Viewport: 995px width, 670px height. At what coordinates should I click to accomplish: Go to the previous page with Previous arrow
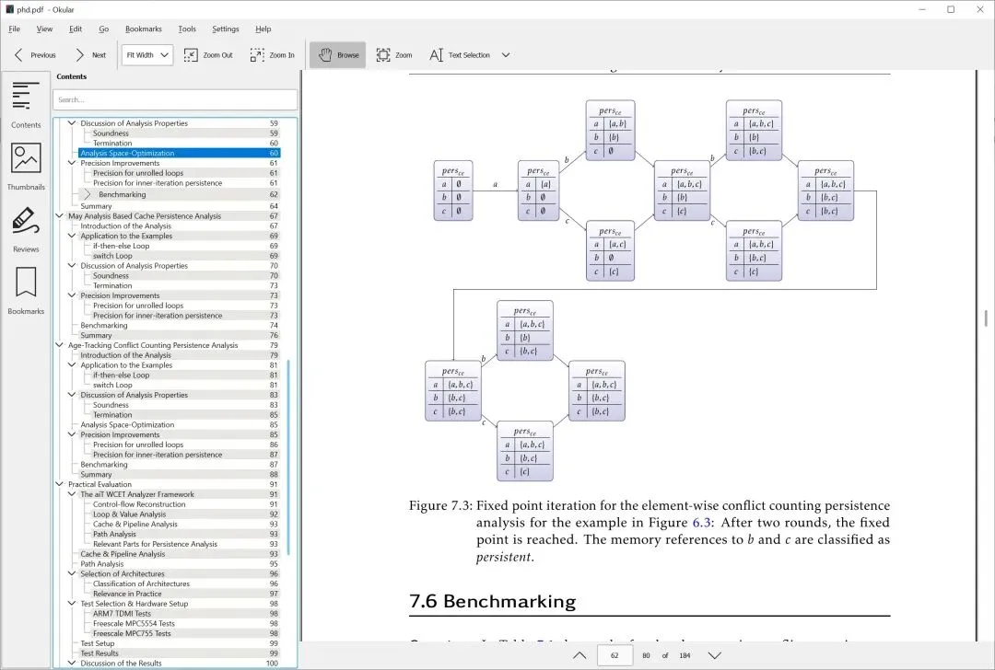(x=35, y=55)
